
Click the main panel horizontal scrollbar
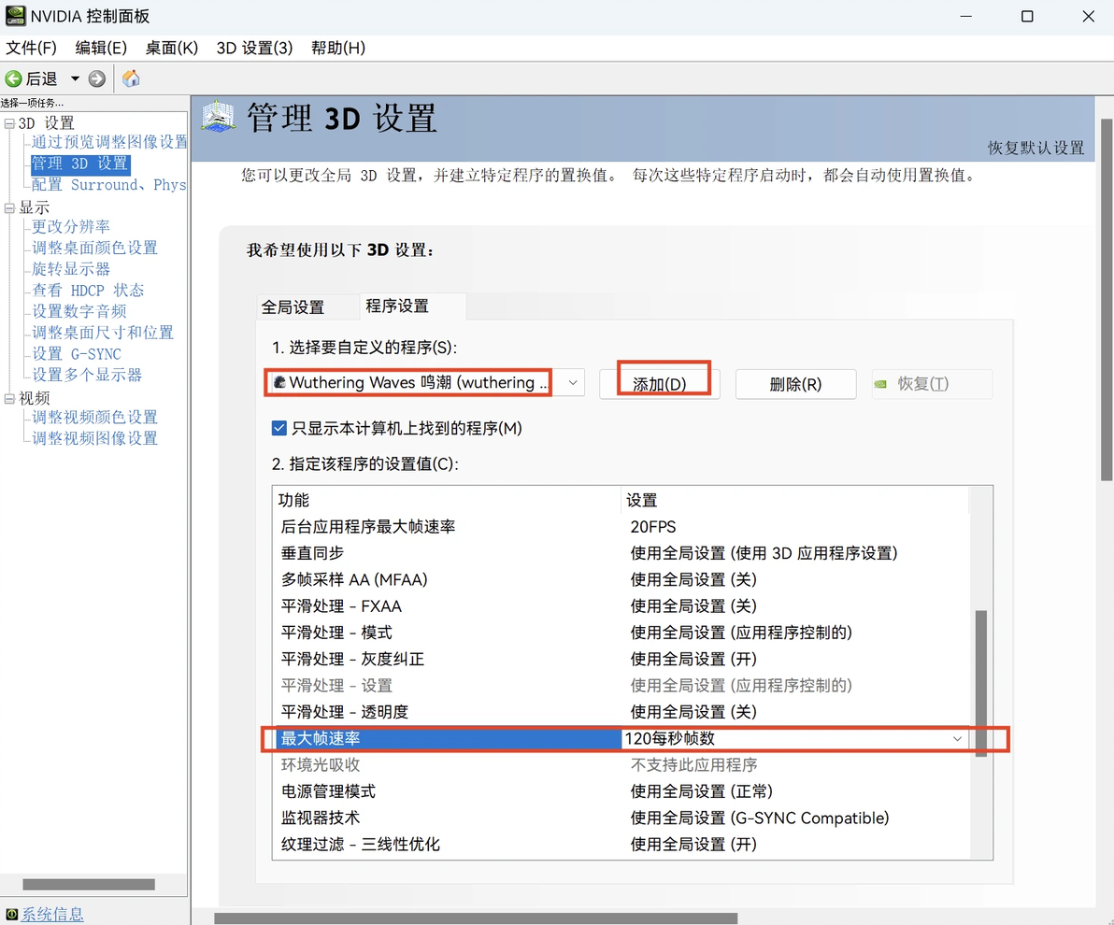pyautogui.click(x=476, y=918)
